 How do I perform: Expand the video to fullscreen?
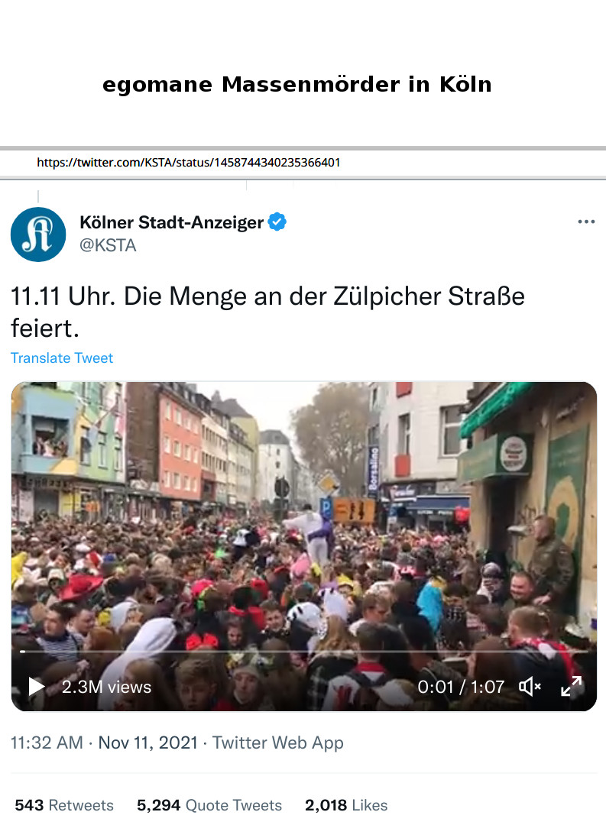(x=572, y=686)
